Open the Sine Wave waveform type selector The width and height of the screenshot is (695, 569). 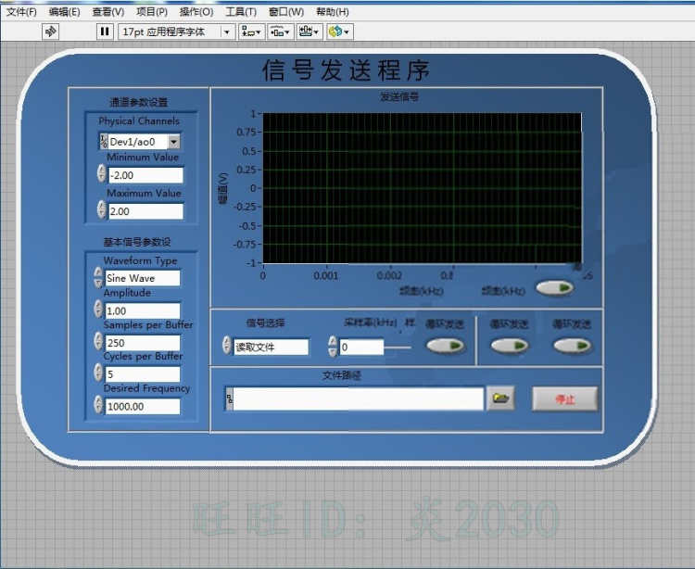[143, 278]
